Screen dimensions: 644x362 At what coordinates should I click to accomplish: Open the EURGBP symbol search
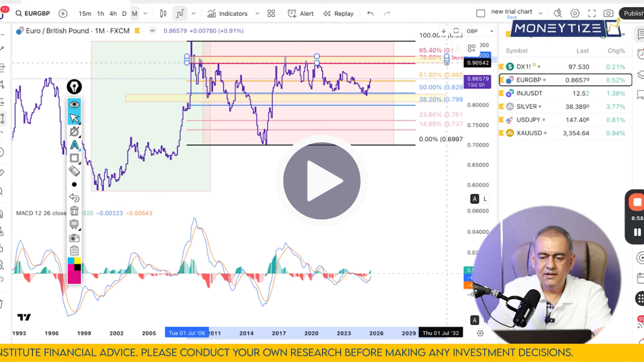33,13
